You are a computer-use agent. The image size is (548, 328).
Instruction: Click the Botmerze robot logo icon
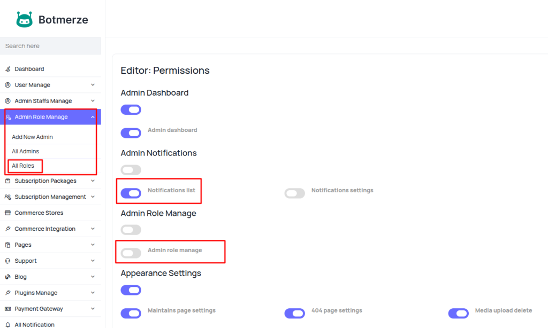point(24,20)
